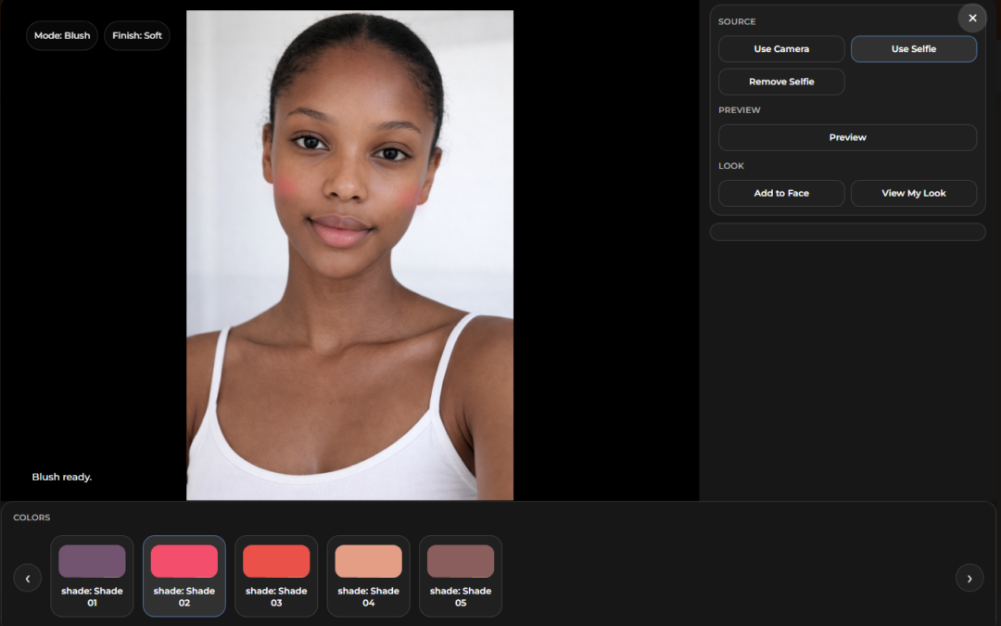The image size is (1001, 626).
Task: Select the Use Selfie source option
Action: [913, 49]
